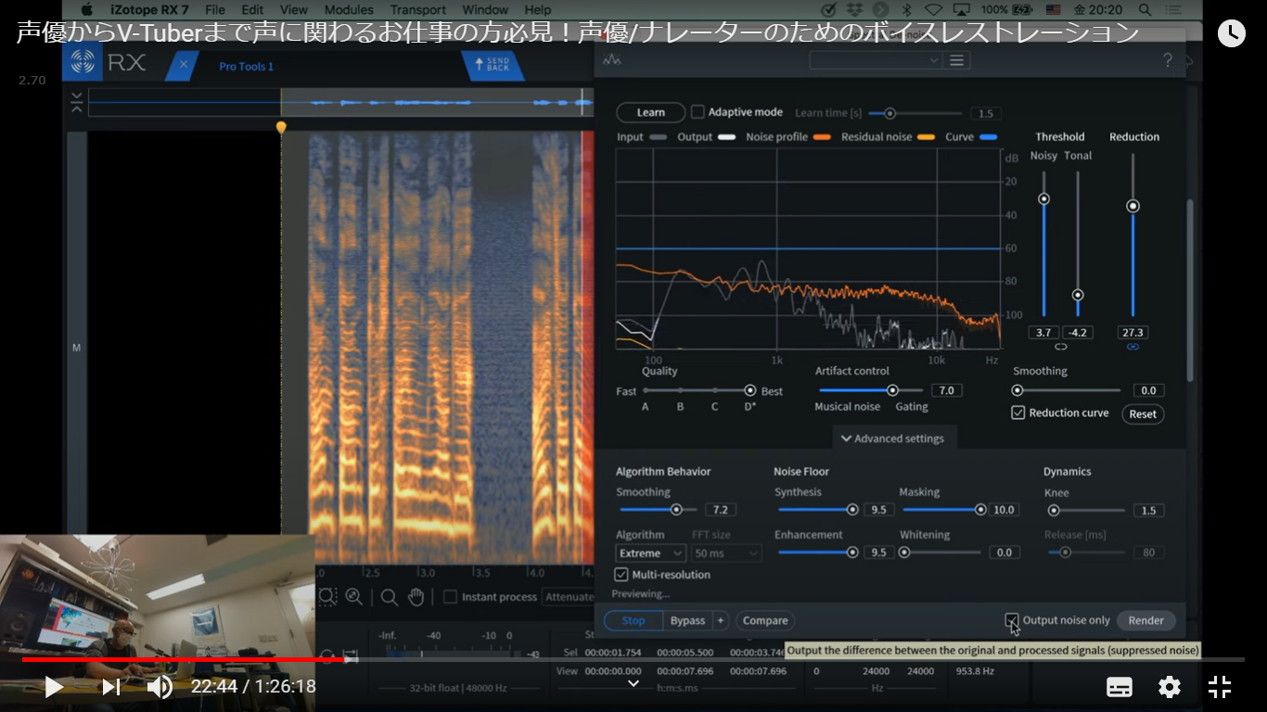Viewport: 1267px width, 712px height.
Task: Select the hand grab tool
Action: (416, 597)
